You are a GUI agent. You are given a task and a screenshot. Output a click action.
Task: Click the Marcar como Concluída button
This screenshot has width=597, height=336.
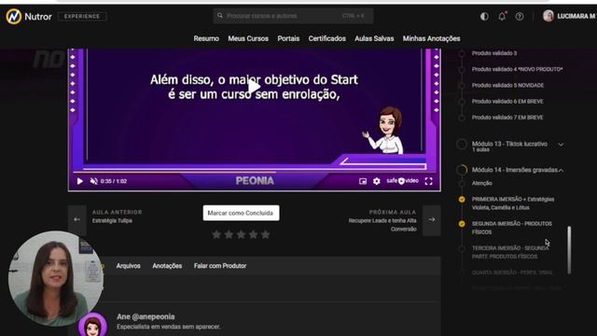pyautogui.click(x=241, y=213)
